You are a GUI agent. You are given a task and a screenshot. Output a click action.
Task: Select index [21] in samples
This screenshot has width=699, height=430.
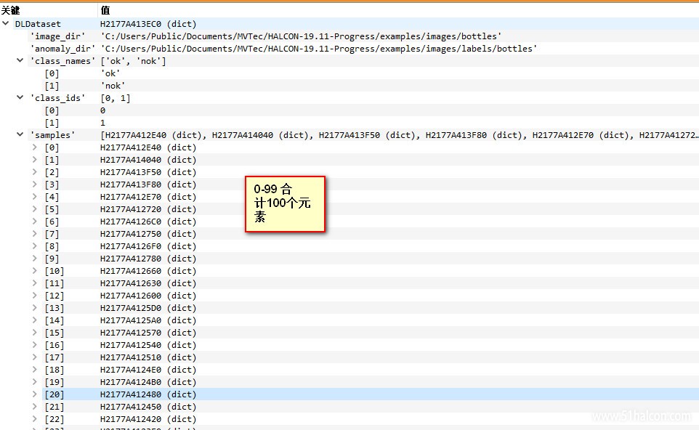tap(54, 407)
